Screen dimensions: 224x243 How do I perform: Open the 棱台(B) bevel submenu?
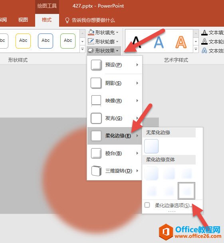(115, 153)
